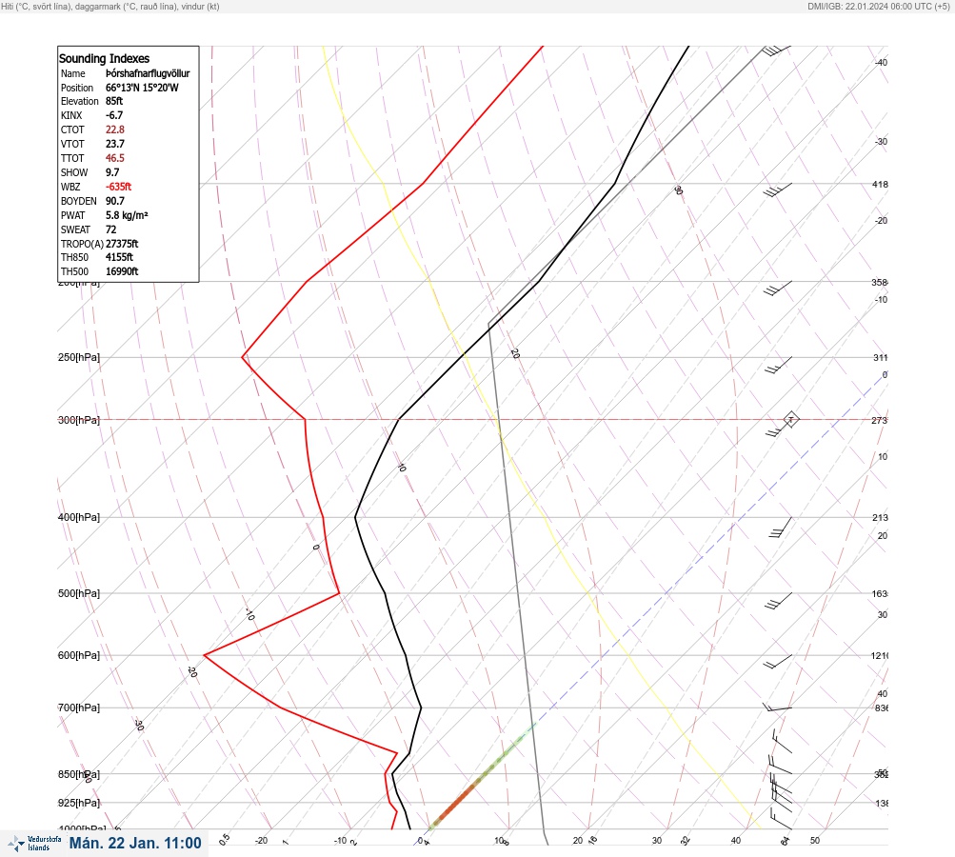Click BOYDEN value 90.7
Image resolution: width=955 pixels, height=857 pixels.
pos(115,201)
